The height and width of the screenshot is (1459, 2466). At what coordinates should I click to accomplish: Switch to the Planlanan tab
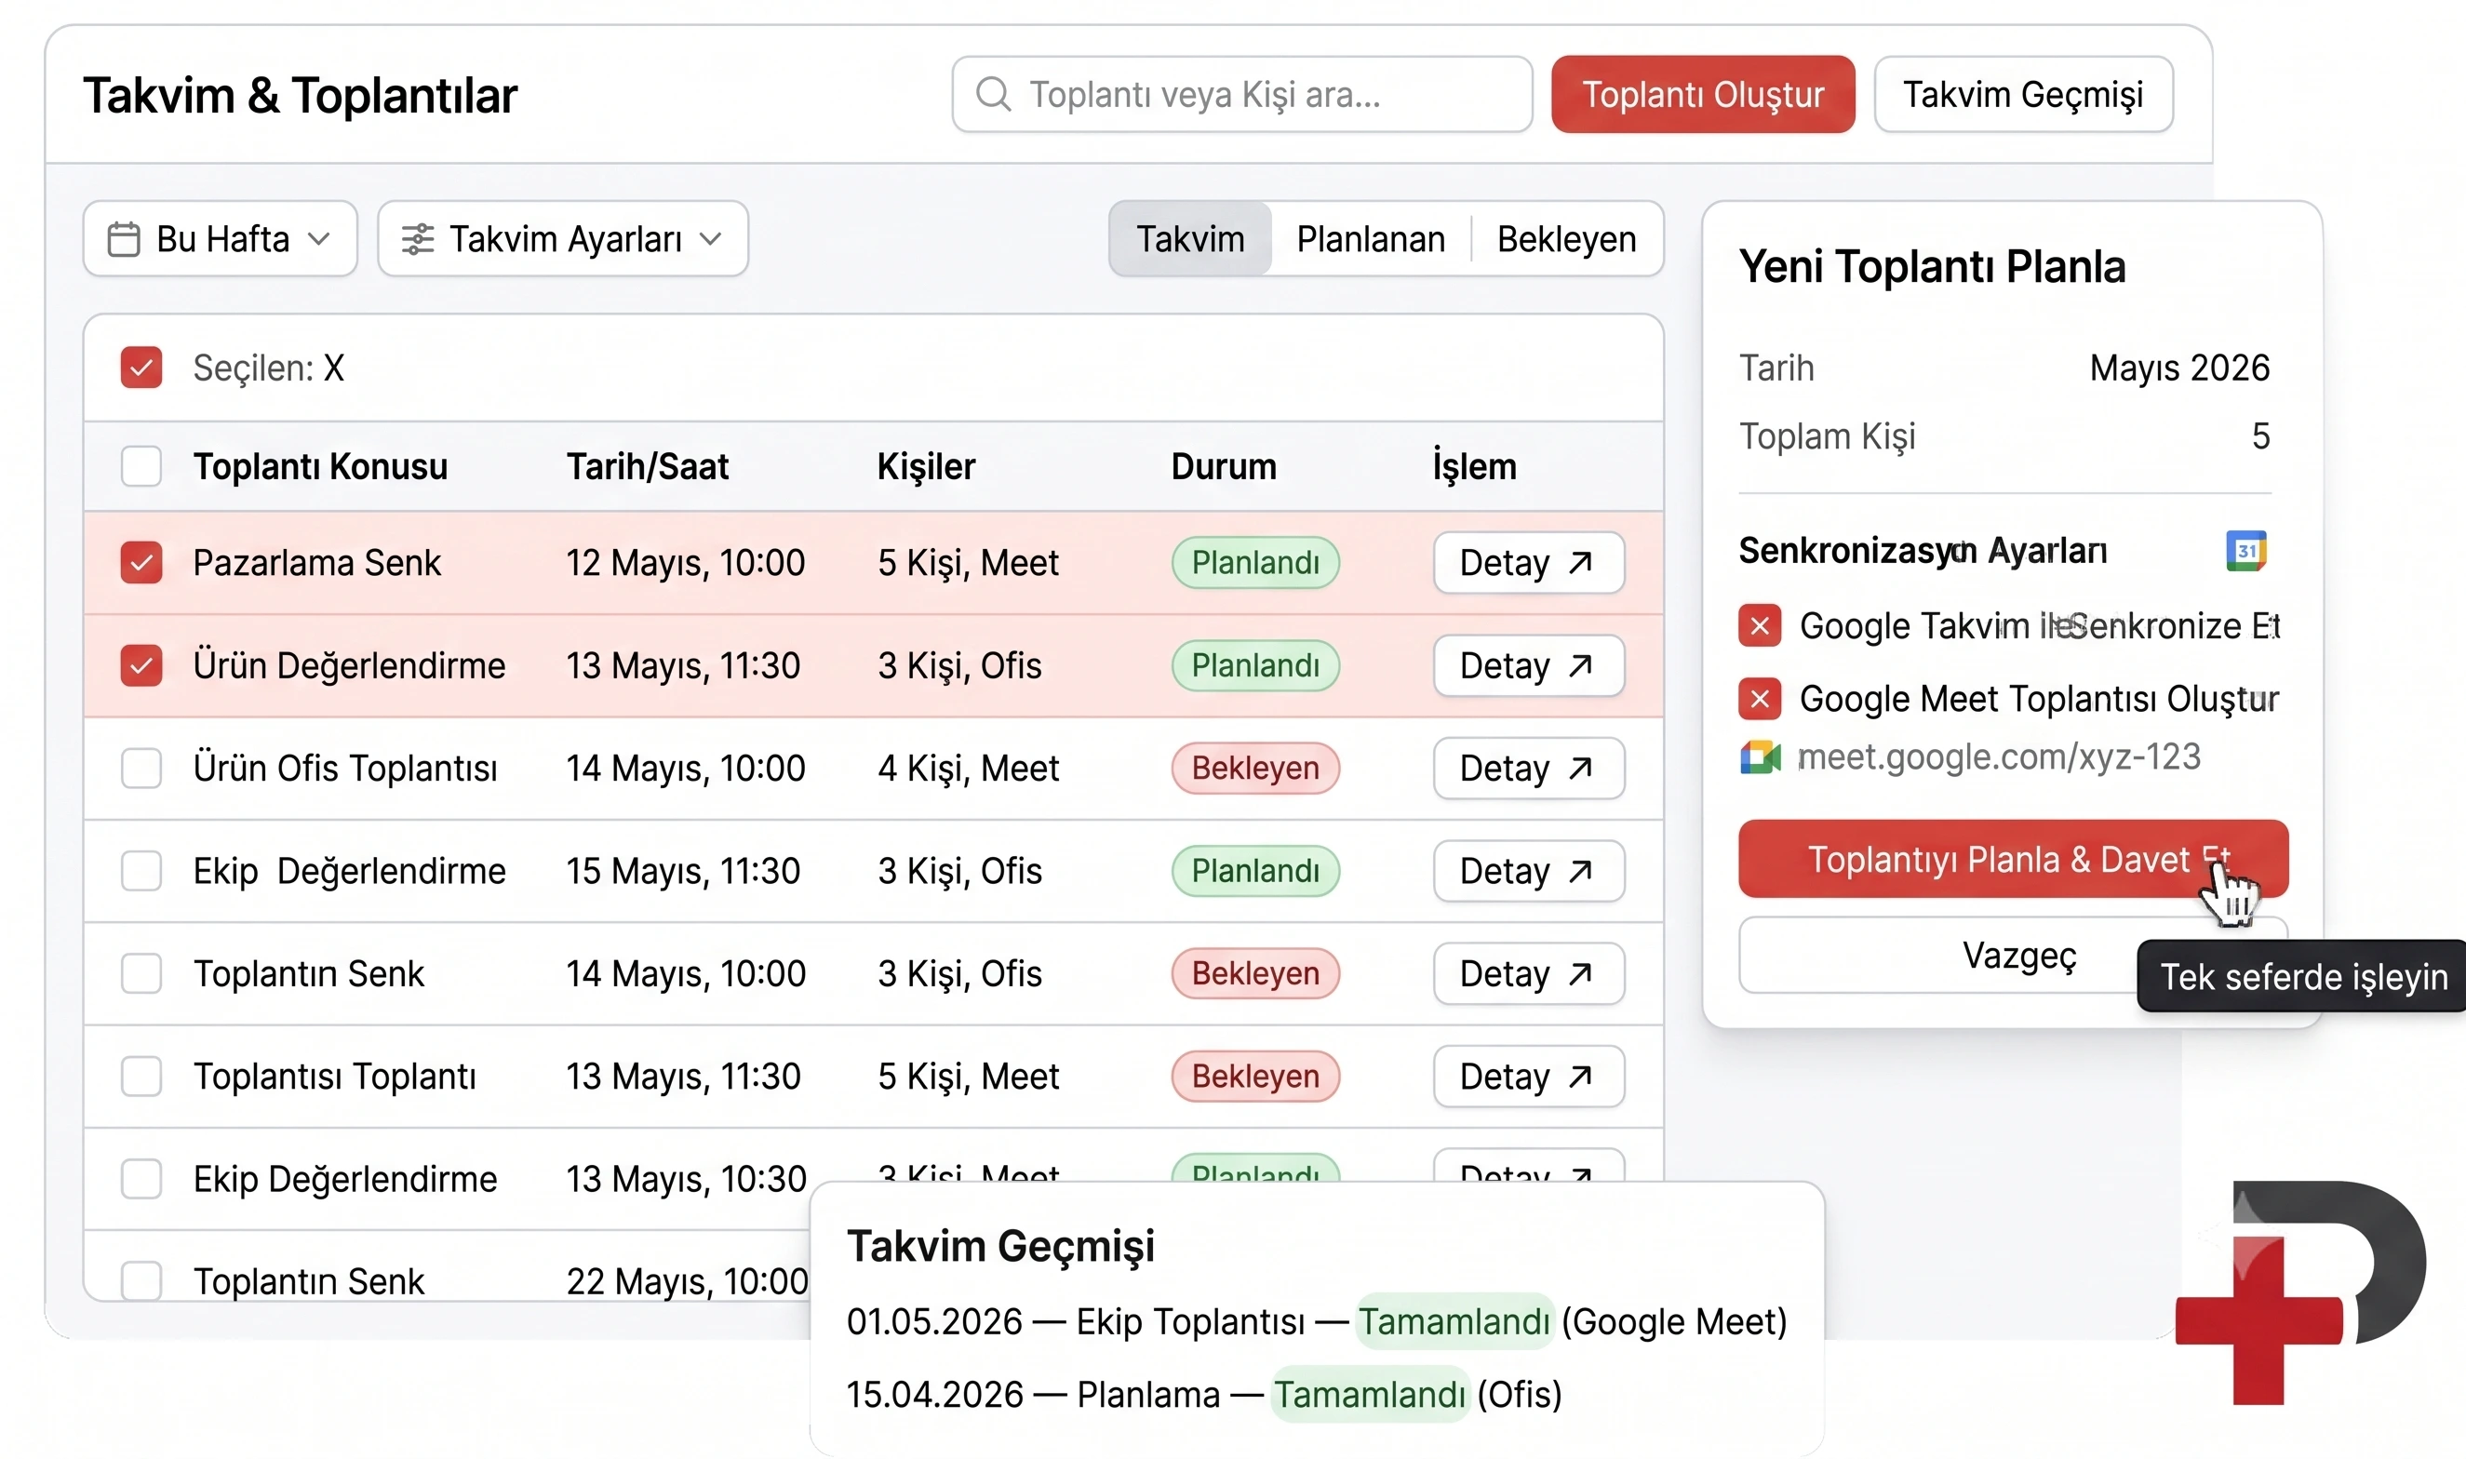(1371, 239)
